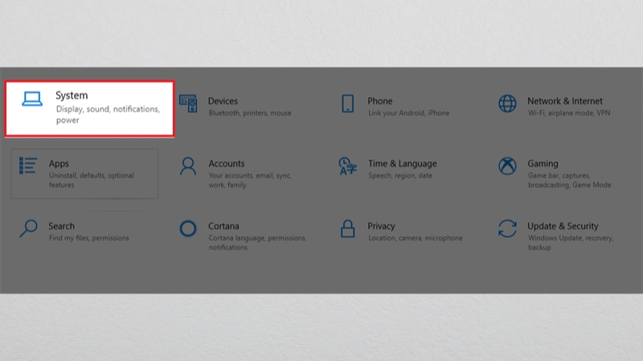Click the Phone handset icon
The image size is (643, 361).
348,103
